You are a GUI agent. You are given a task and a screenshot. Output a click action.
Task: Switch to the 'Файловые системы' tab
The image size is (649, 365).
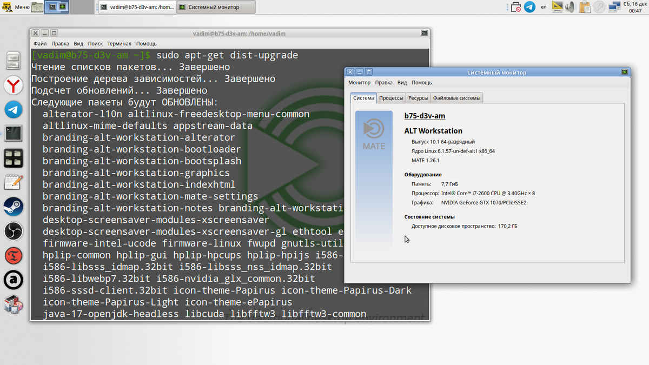456,98
